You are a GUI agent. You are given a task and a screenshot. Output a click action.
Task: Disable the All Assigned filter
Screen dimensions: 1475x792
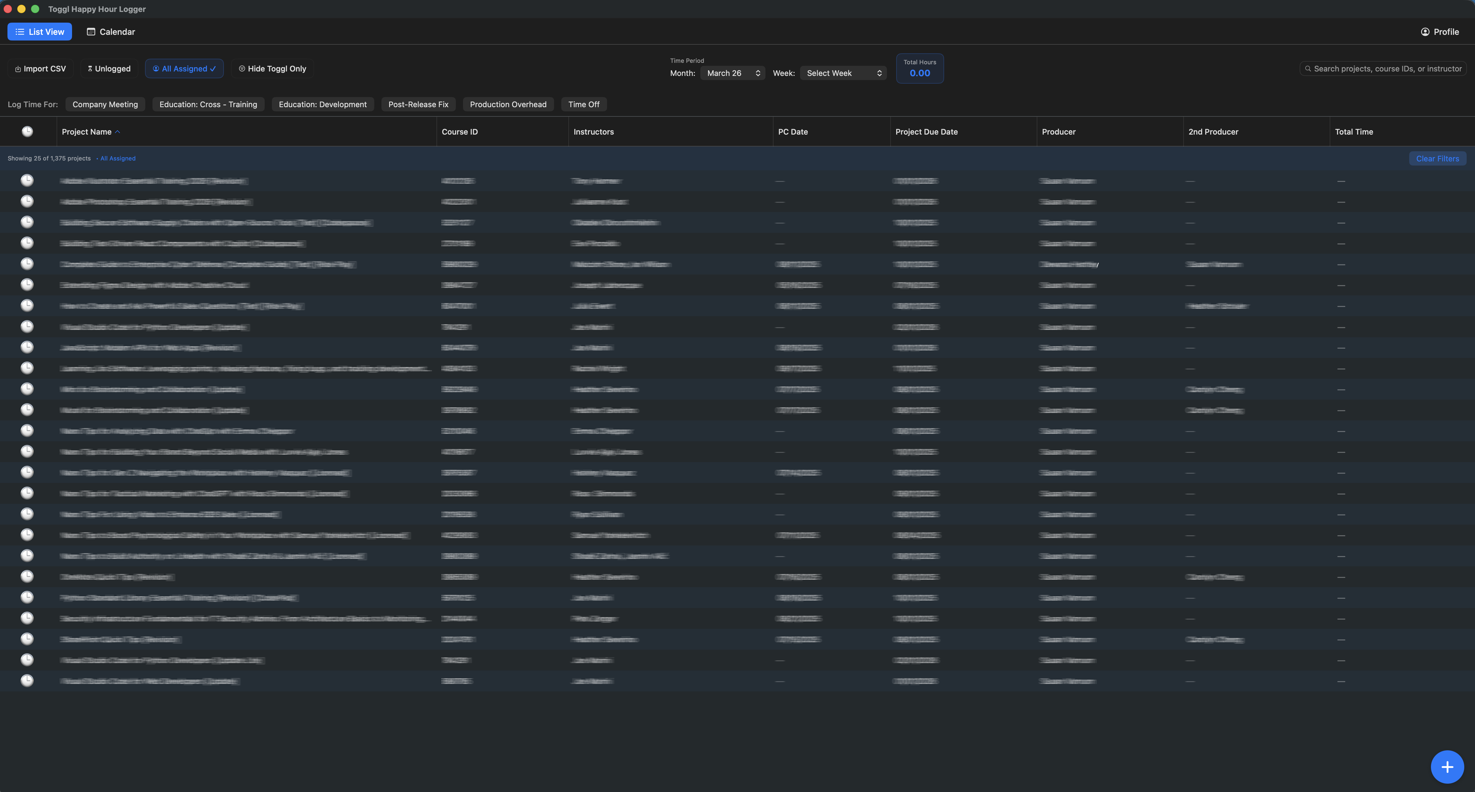click(184, 68)
